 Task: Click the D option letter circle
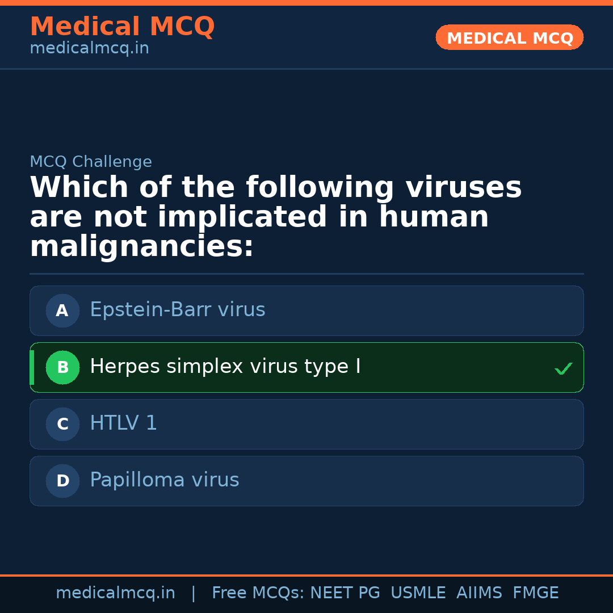pyautogui.click(x=62, y=481)
